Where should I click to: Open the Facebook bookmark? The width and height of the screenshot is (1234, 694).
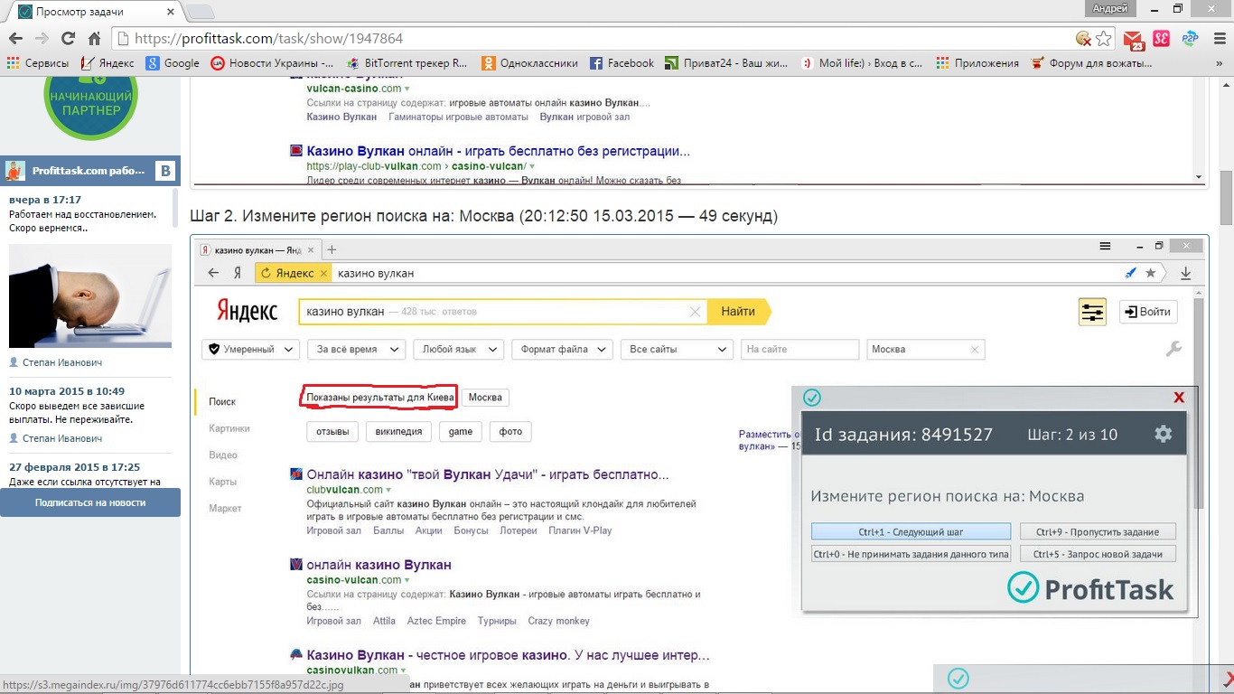pyautogui.click(x=622, y=63)
